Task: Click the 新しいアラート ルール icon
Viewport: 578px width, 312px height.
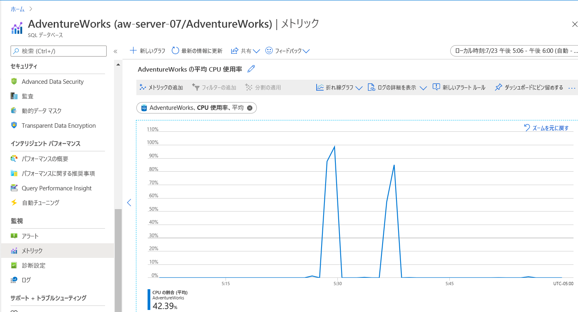Action: point(436,87)
